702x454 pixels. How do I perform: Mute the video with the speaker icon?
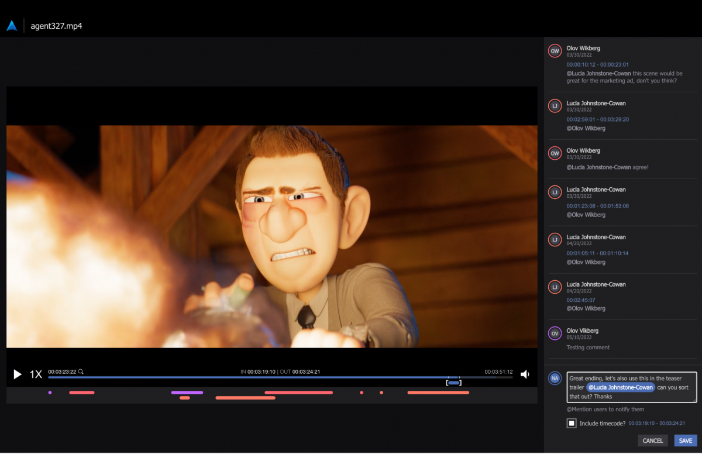point(525,374)
